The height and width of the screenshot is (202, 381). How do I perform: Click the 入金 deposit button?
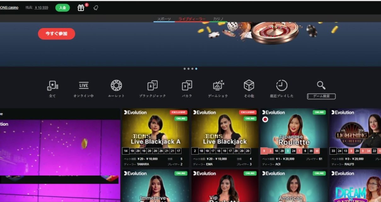[62, 8]
